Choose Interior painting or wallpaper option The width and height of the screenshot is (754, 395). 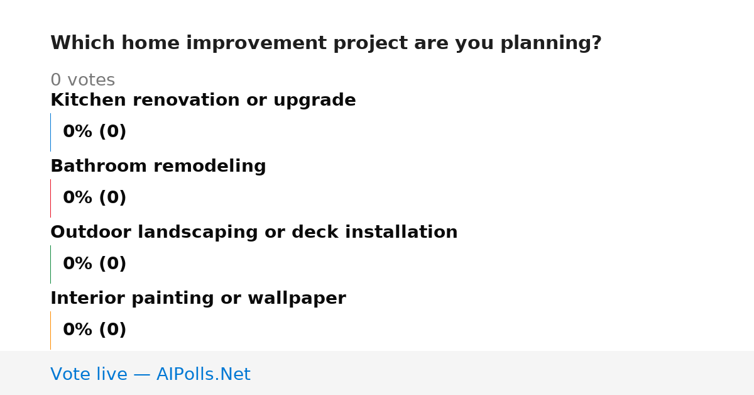click(x=198, y=299)
